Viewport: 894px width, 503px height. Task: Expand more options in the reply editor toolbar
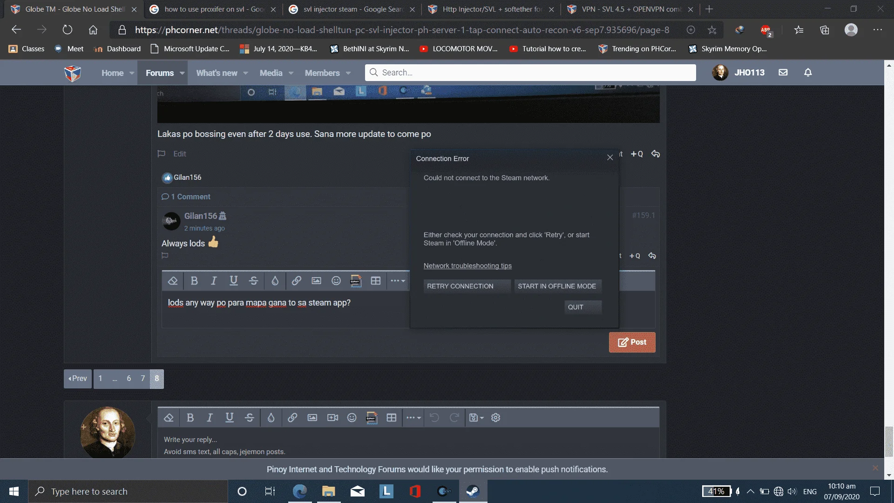click(x=413, y=418)
